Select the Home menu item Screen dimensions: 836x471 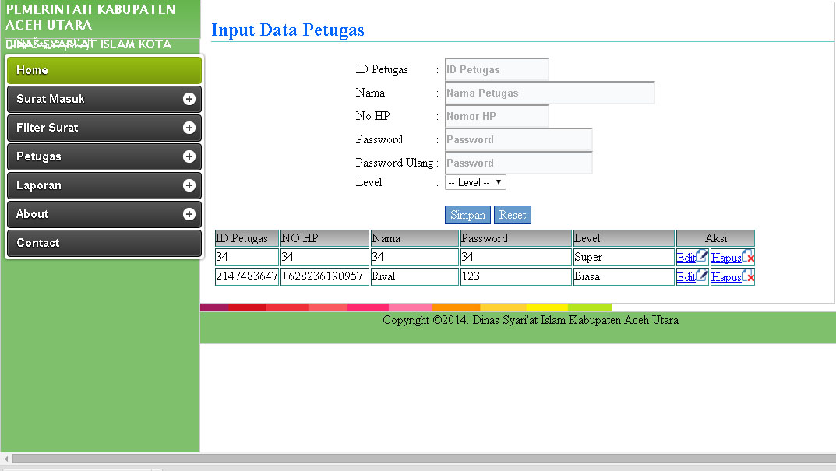coord(104,70)
